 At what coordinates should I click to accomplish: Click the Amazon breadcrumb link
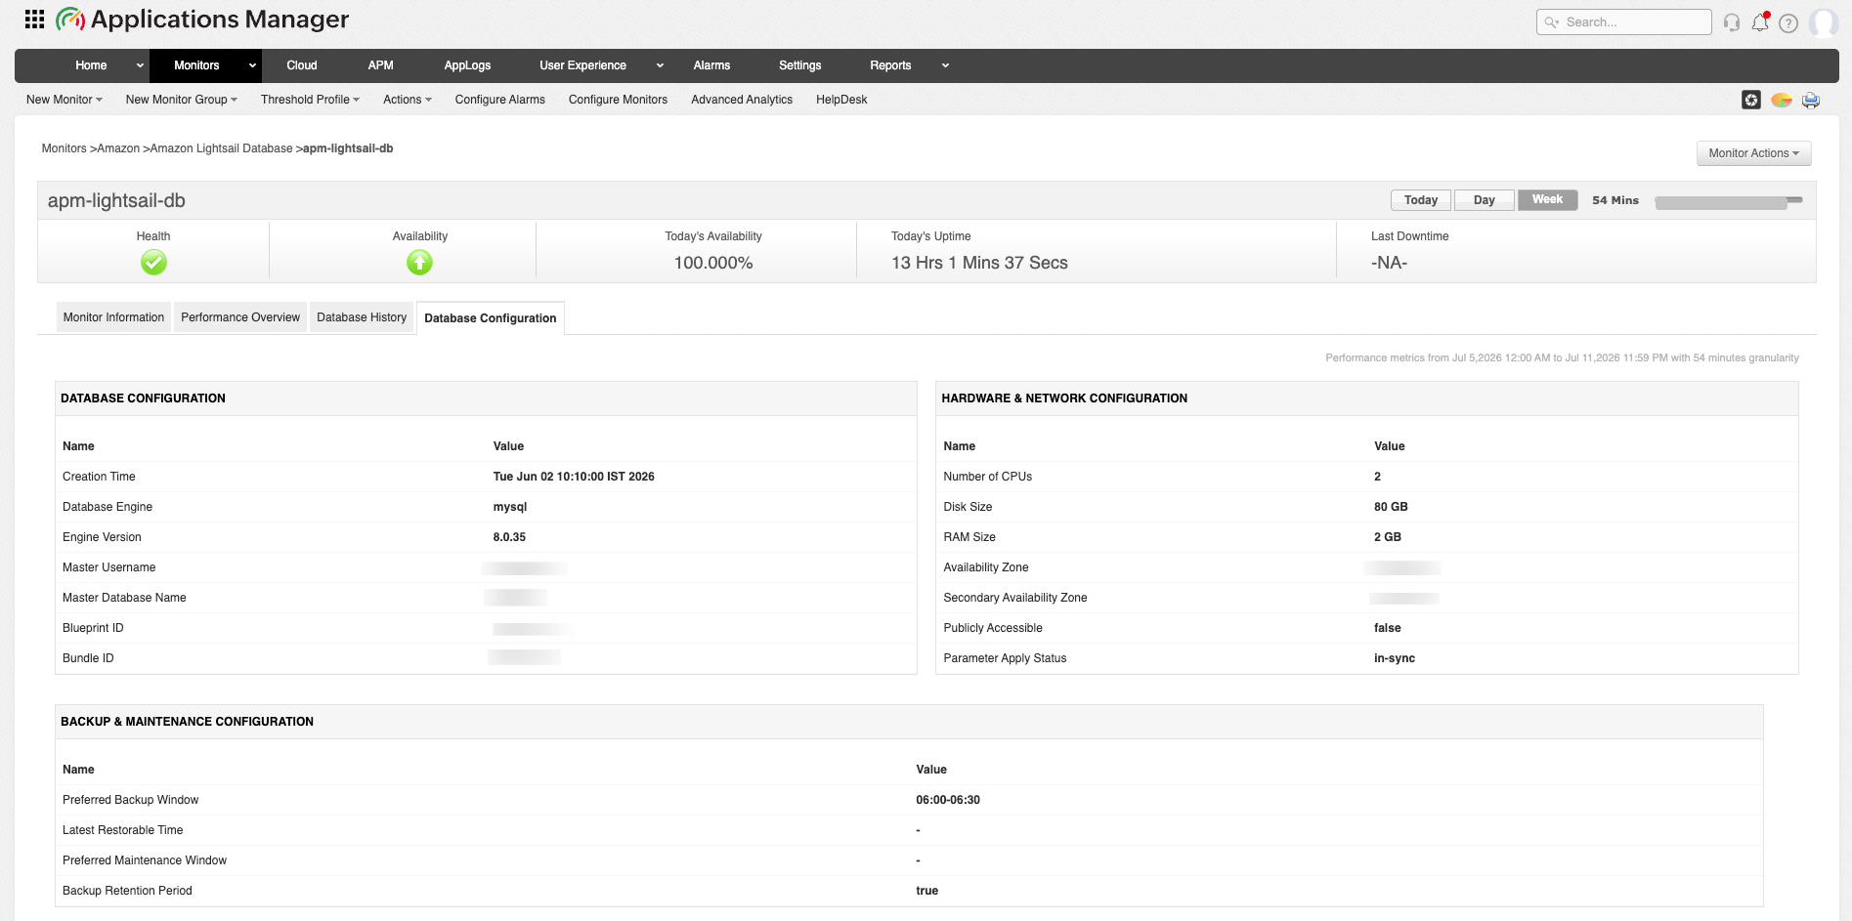pyautogui.click(x=118, y=148)
